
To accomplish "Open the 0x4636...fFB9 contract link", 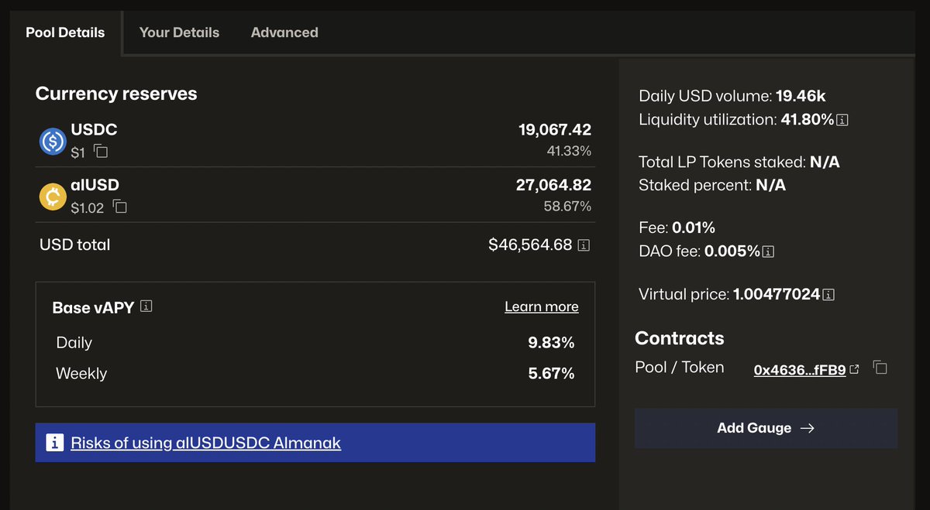I will click(800, 370).
